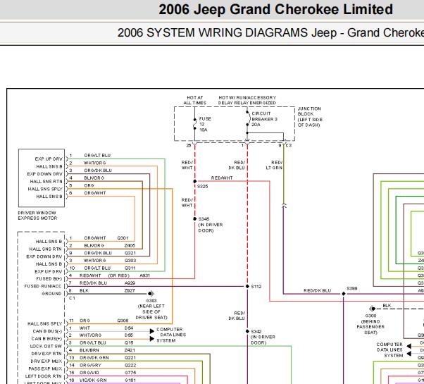
Task: Click the 'ORG/GRY' wire color label
Action: coord(90,366)
